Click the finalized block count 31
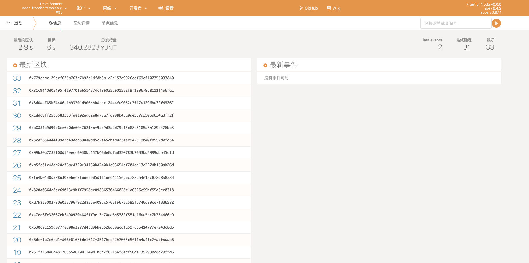The image size is (529, 263). coord(467,47)
